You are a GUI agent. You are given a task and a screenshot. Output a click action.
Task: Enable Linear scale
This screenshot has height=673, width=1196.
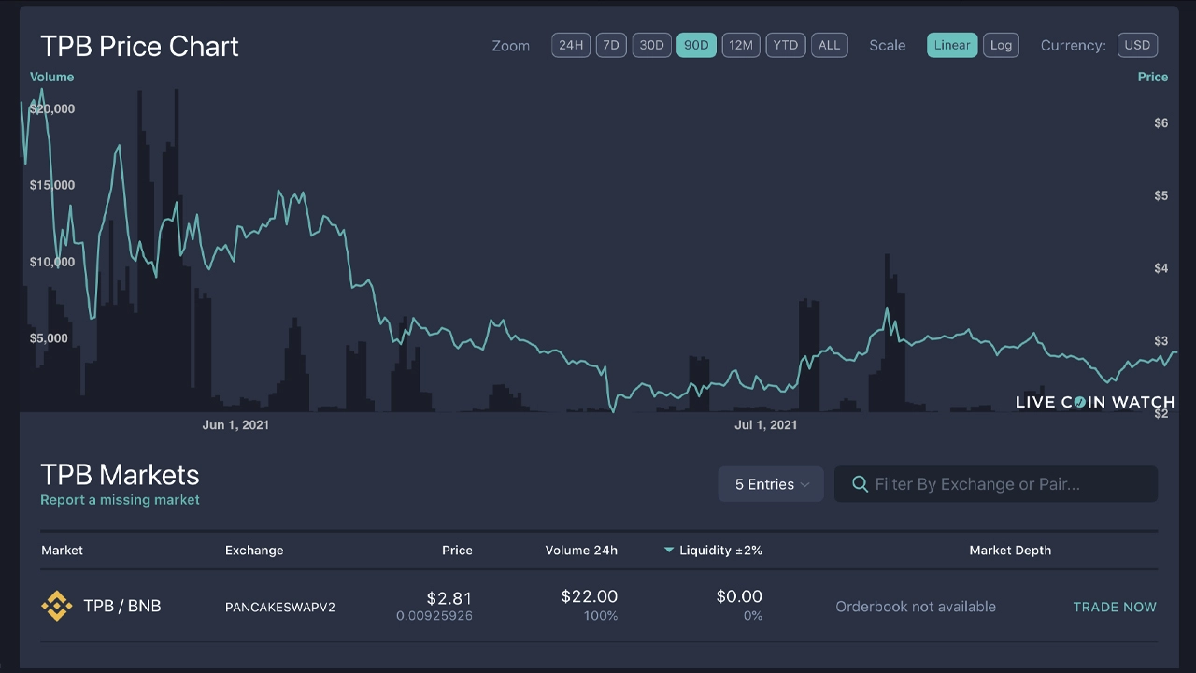(952, 45)
